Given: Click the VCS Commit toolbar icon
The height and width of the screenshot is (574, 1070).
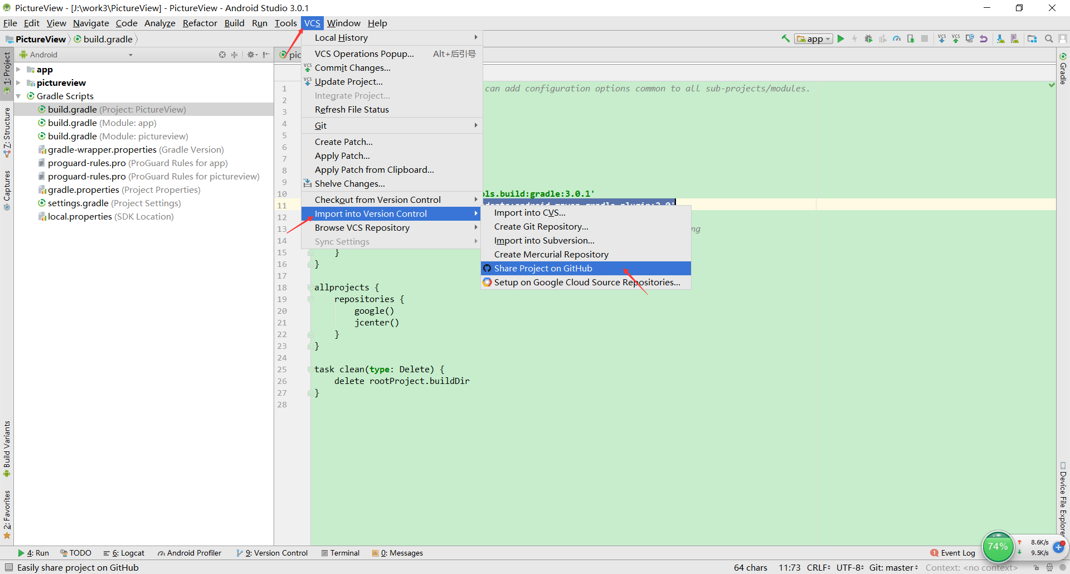Looking at the screenshot, I should pyautogui.click(x=956, y=38).
